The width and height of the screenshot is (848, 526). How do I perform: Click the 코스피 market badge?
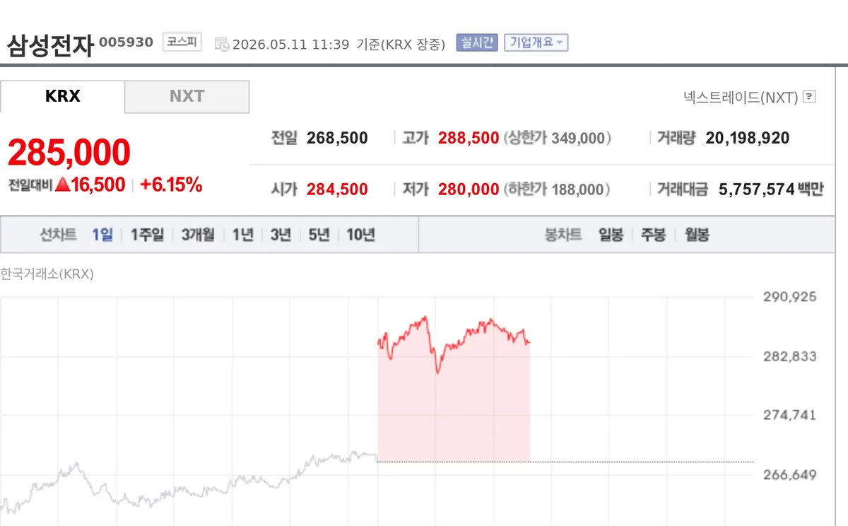click(x=182, y=42)
